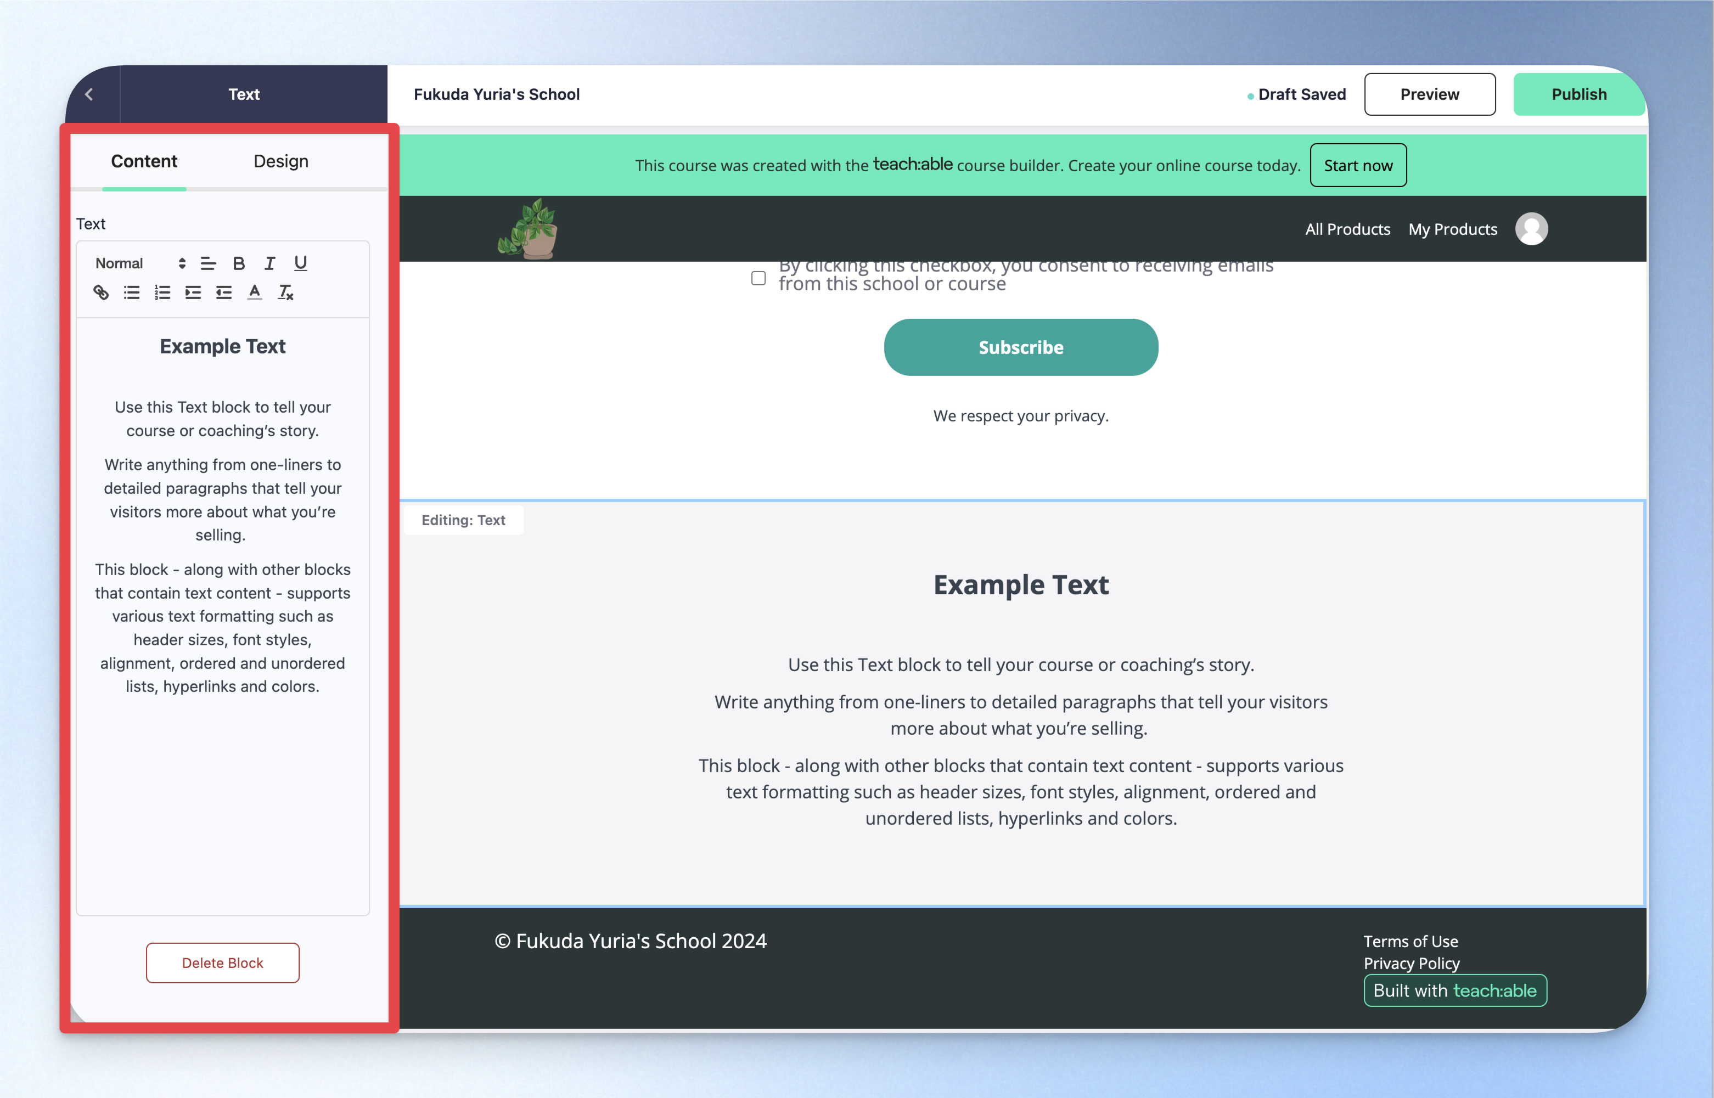This screenshot has height=1098, width=1714.
Task: Open the user avatar in navigation
Action: point(1531,229)
